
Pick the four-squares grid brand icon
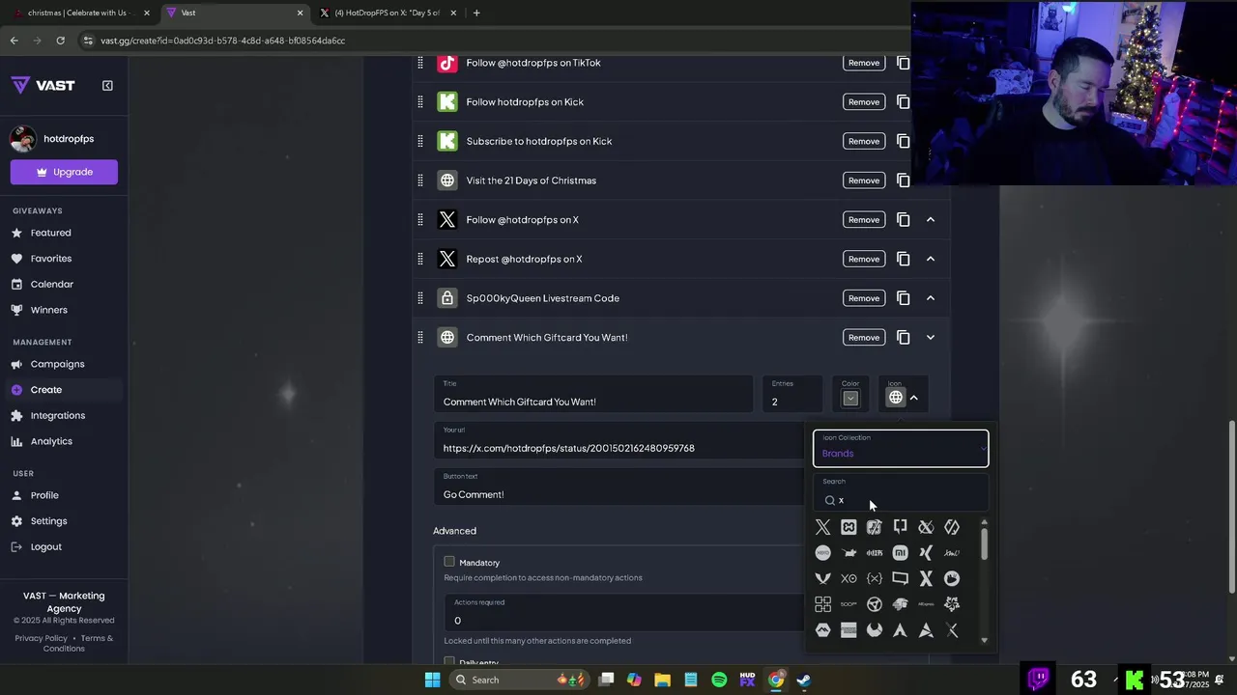point(822,604)
